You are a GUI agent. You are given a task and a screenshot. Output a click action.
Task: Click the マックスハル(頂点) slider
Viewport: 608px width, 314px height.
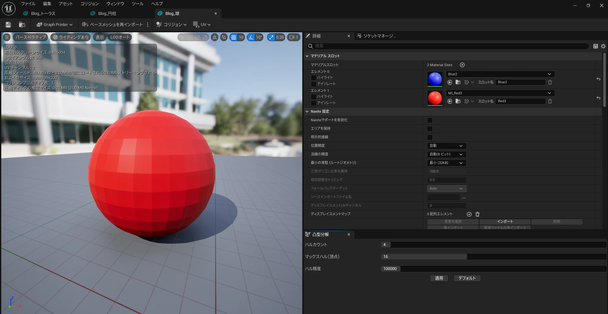click(x=494, y=257)
